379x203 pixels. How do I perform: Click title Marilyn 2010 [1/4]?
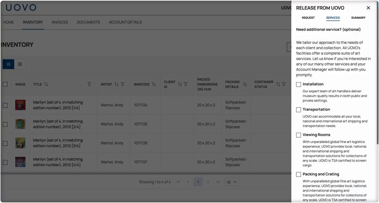coord(58,105)
